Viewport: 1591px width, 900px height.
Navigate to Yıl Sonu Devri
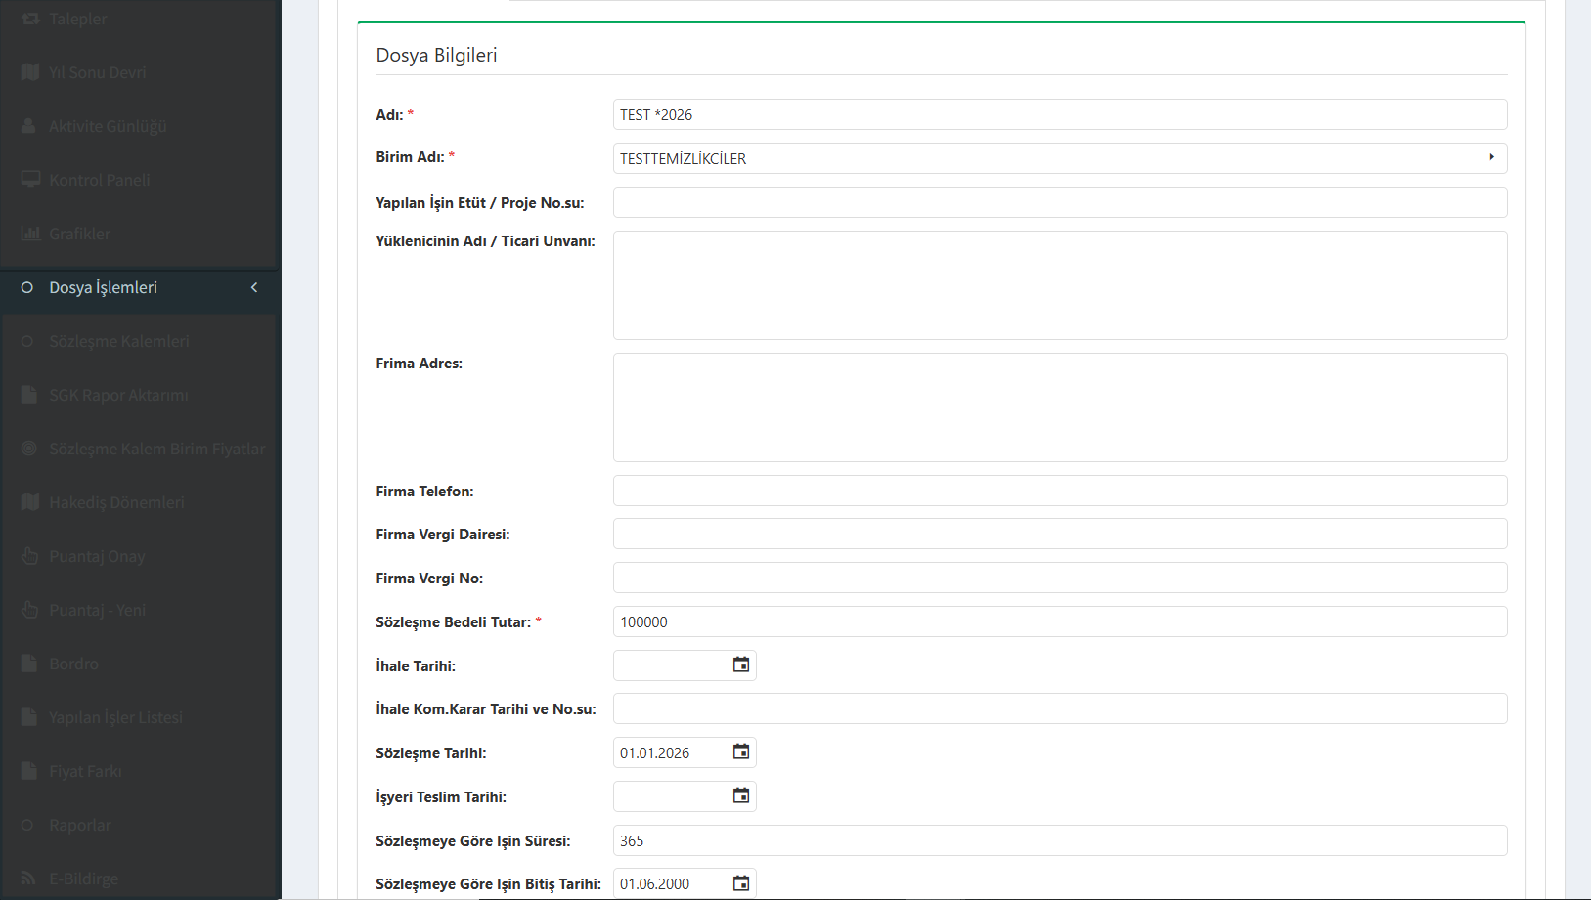click(x=98, y=72)
